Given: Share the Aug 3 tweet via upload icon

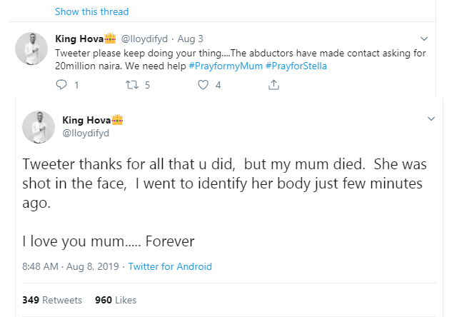Looking at the screenshot, I should 273,85.
